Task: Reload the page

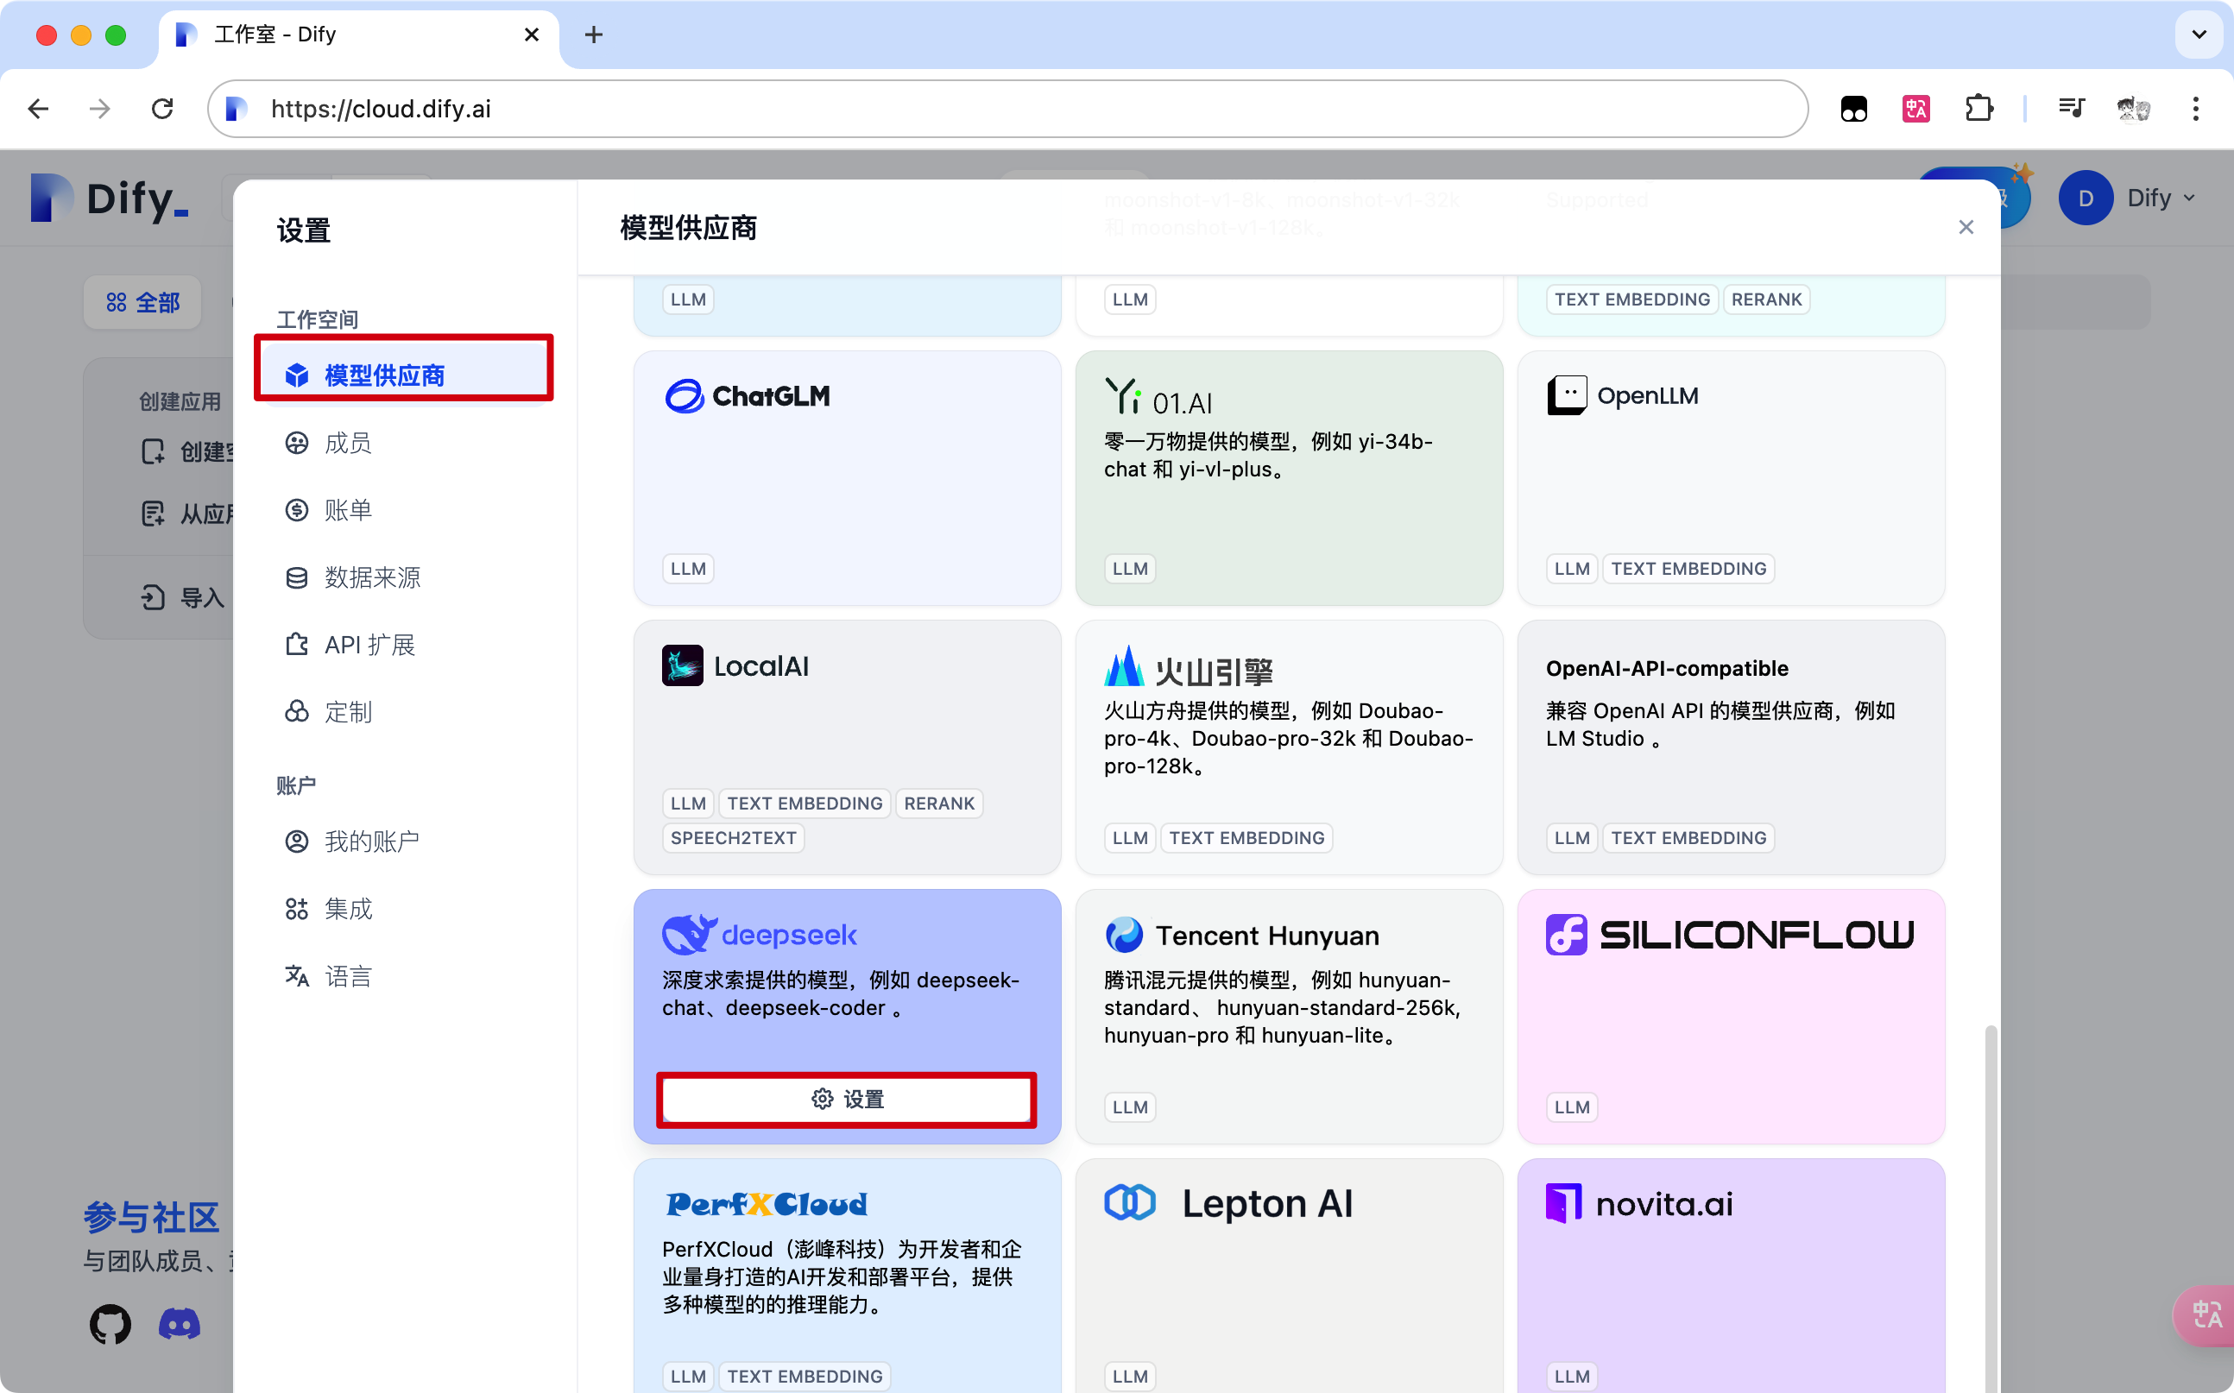Action: coord(162,109)
